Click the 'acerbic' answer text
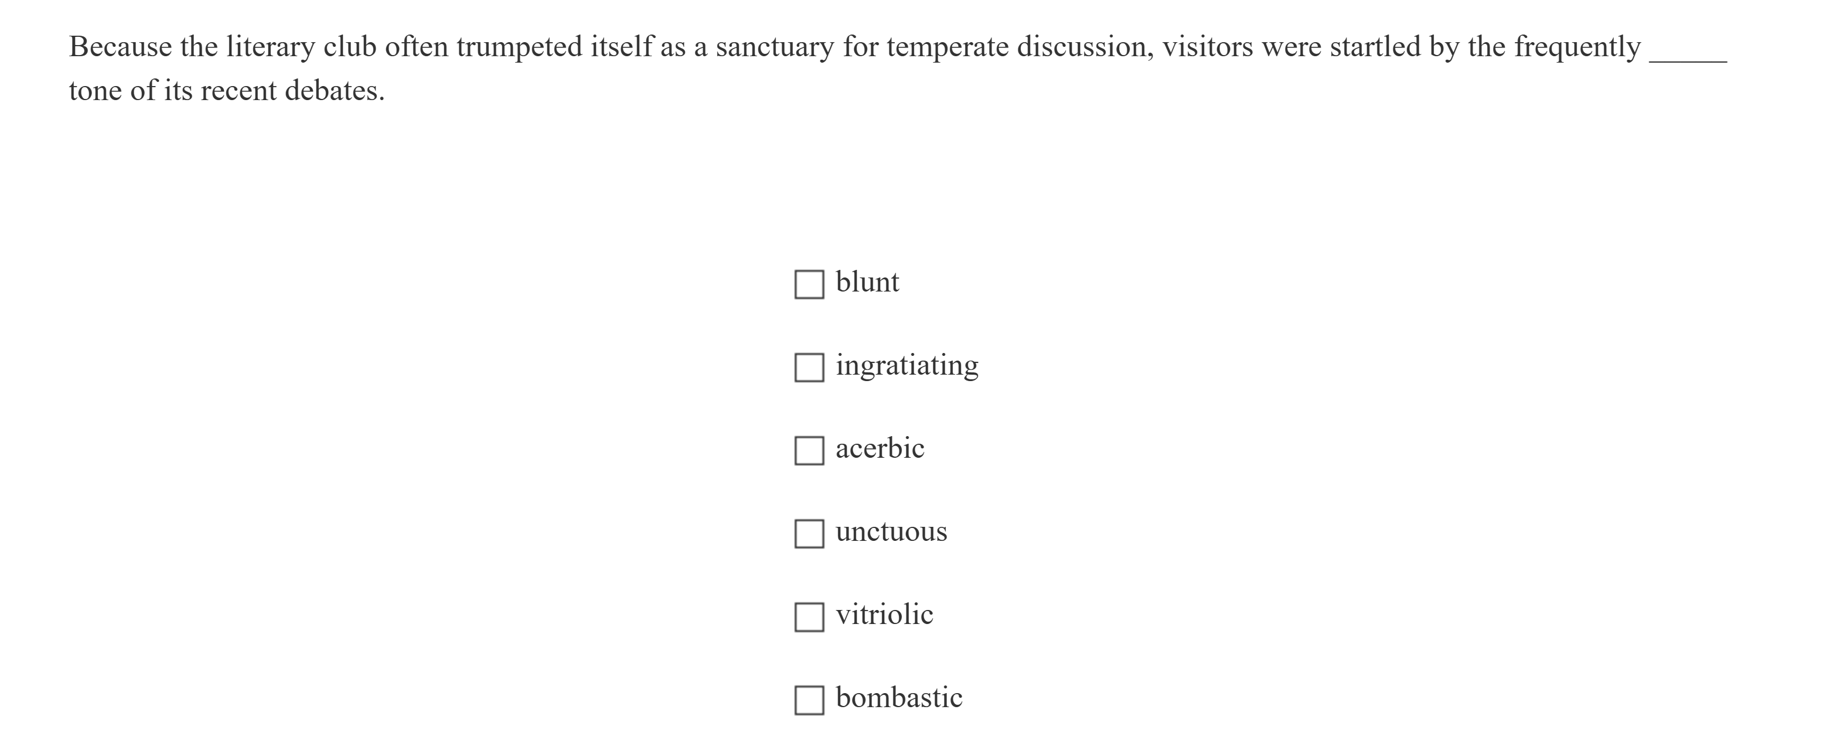 [x=880, y=448]
